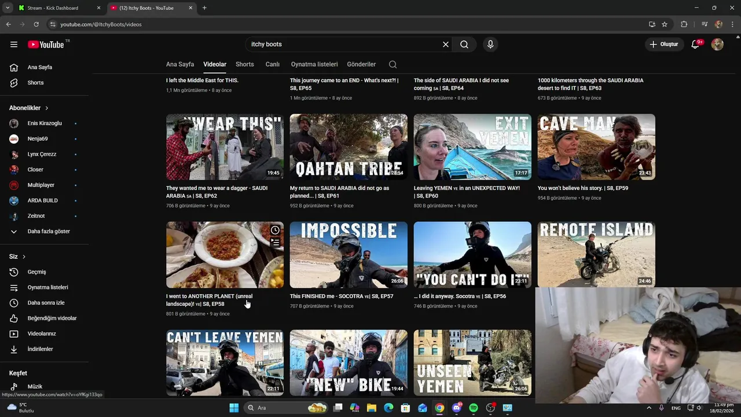Image resolution: width=741 pixels, height=417 pixels.
Task: Open File Explorer from the taskbar
Action: (x=372, y=408)
